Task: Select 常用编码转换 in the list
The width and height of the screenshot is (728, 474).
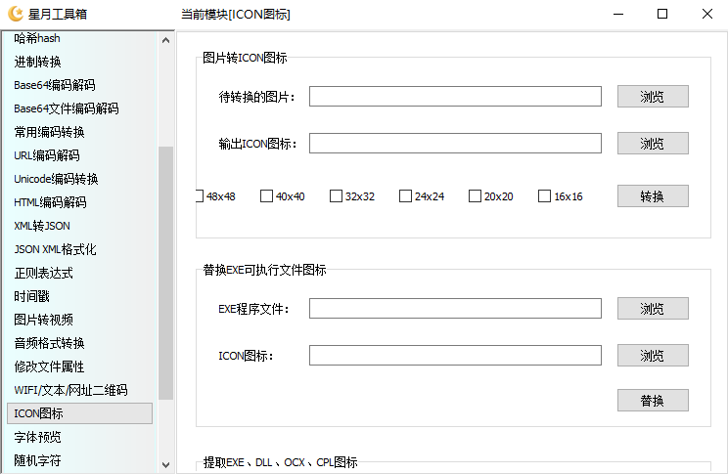Action: pyautogui.click(x=49, y=132)
